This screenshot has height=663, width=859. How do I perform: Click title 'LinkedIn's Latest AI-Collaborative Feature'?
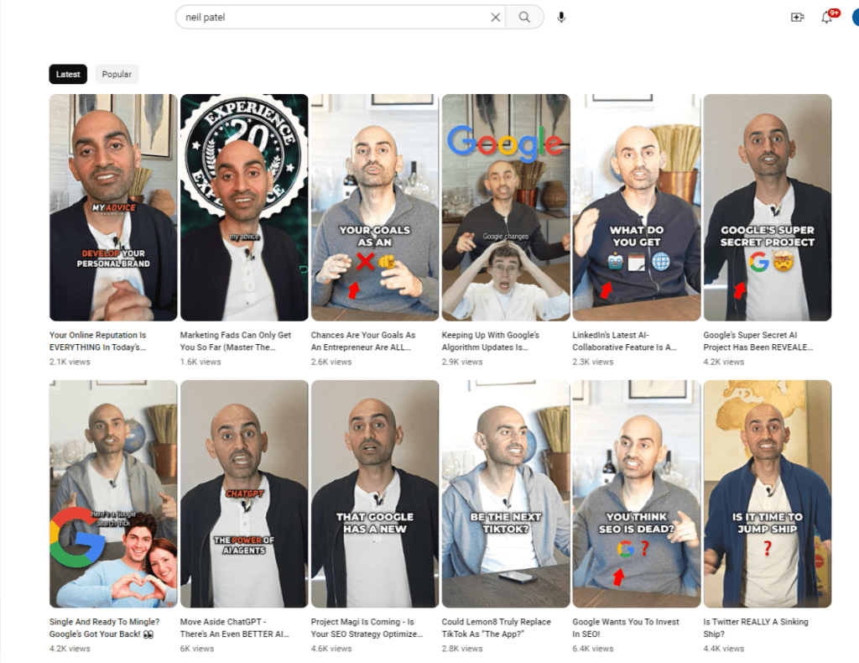tap(624, 341)
